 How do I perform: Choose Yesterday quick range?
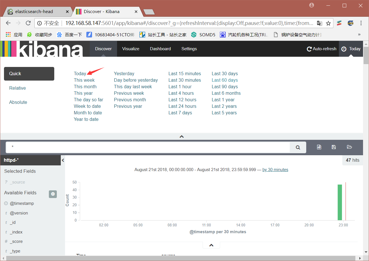coord(124,74)
